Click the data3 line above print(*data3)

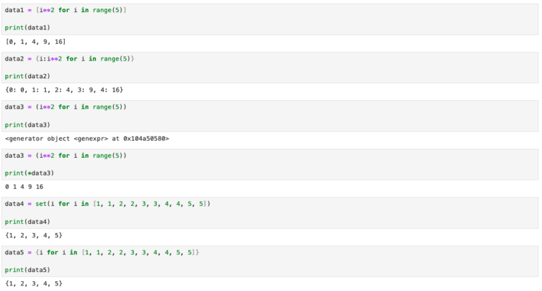[66, 155]
